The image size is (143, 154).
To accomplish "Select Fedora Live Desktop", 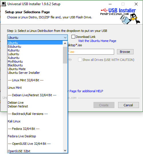I will pyautogui.click(x=35, y=136).
